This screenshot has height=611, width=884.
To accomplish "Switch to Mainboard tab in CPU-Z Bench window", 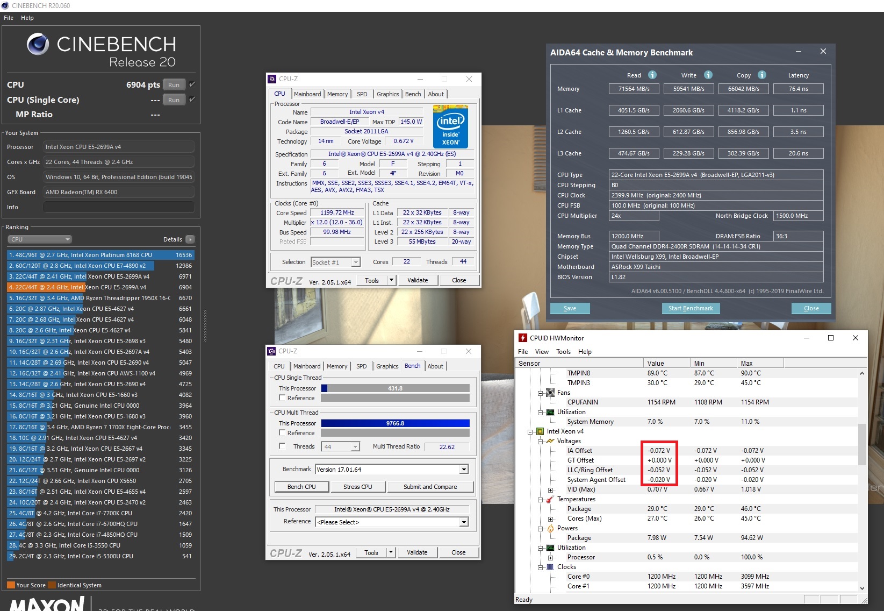I will [307, 366].
